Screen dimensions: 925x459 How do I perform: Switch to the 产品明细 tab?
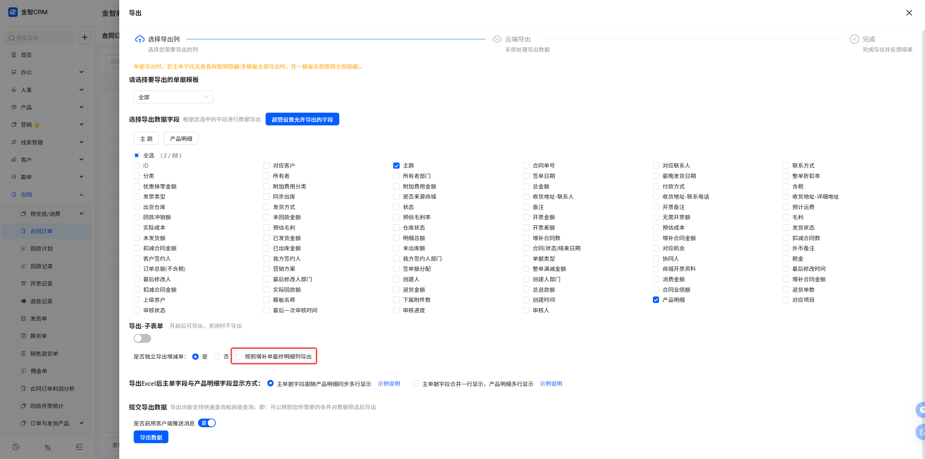[181, 139]
